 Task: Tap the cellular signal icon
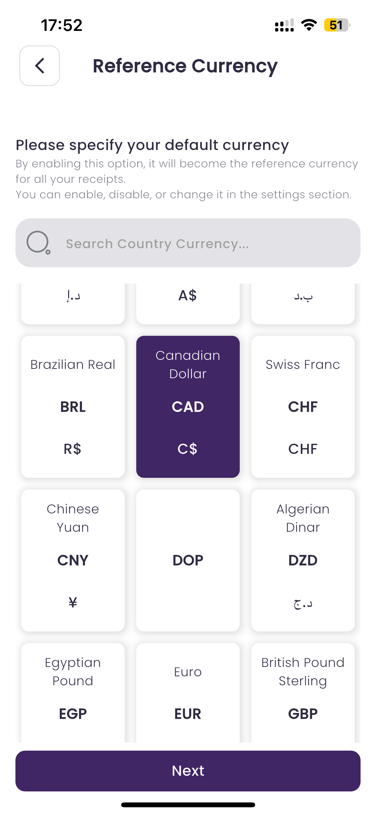[x=284, y=25]
